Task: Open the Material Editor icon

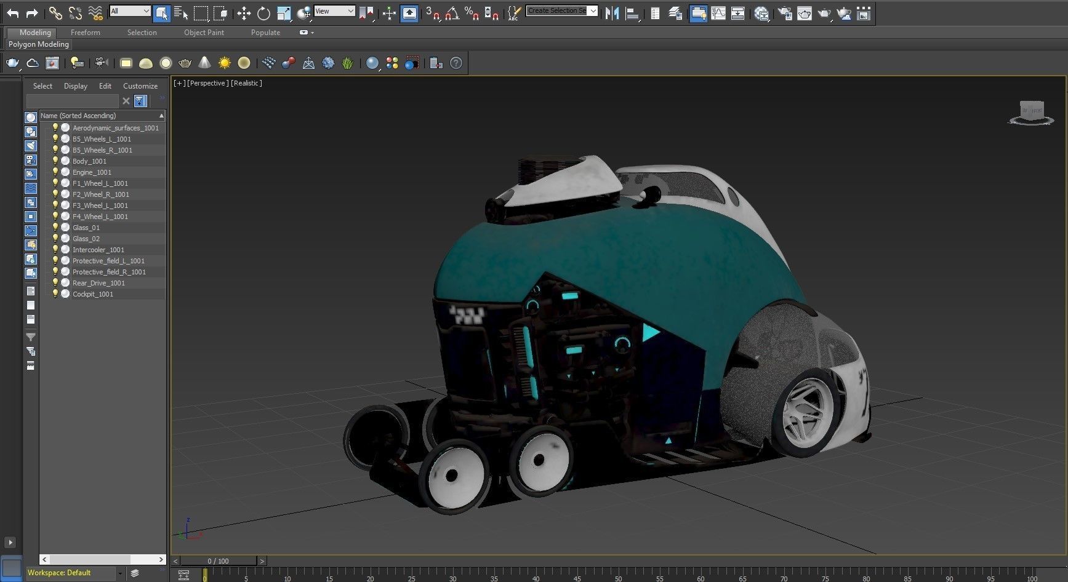Action: [761, 13]
